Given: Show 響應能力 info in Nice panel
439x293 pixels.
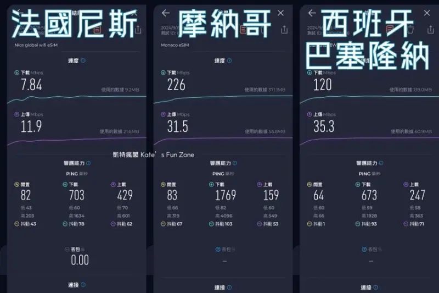Looking at the screenshot, I should tap(88, 163).
